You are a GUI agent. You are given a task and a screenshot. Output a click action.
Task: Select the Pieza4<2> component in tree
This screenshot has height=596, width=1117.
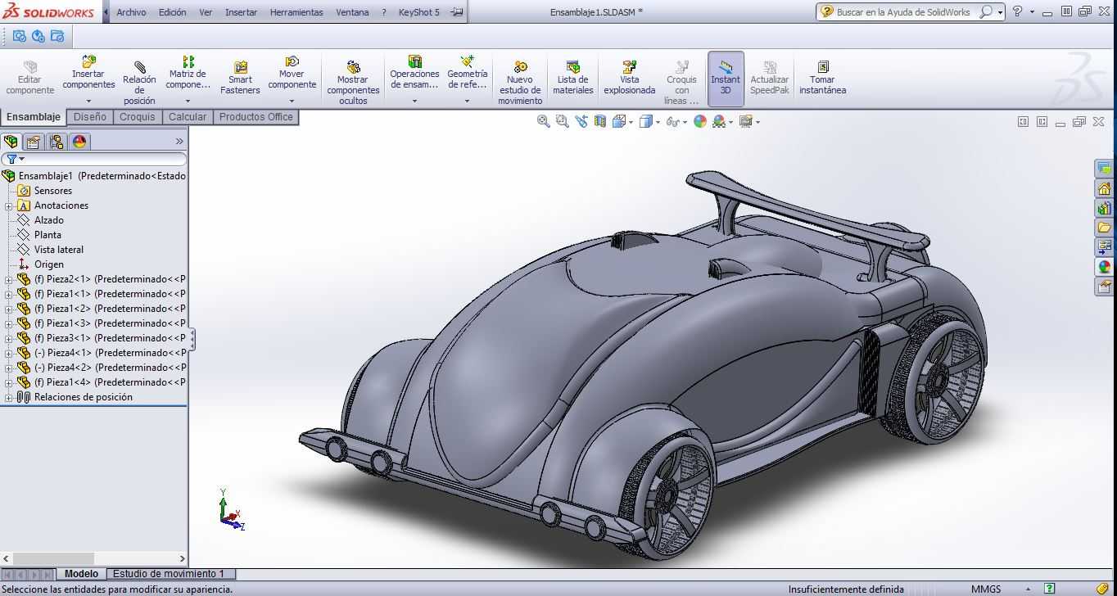[102, 368]
